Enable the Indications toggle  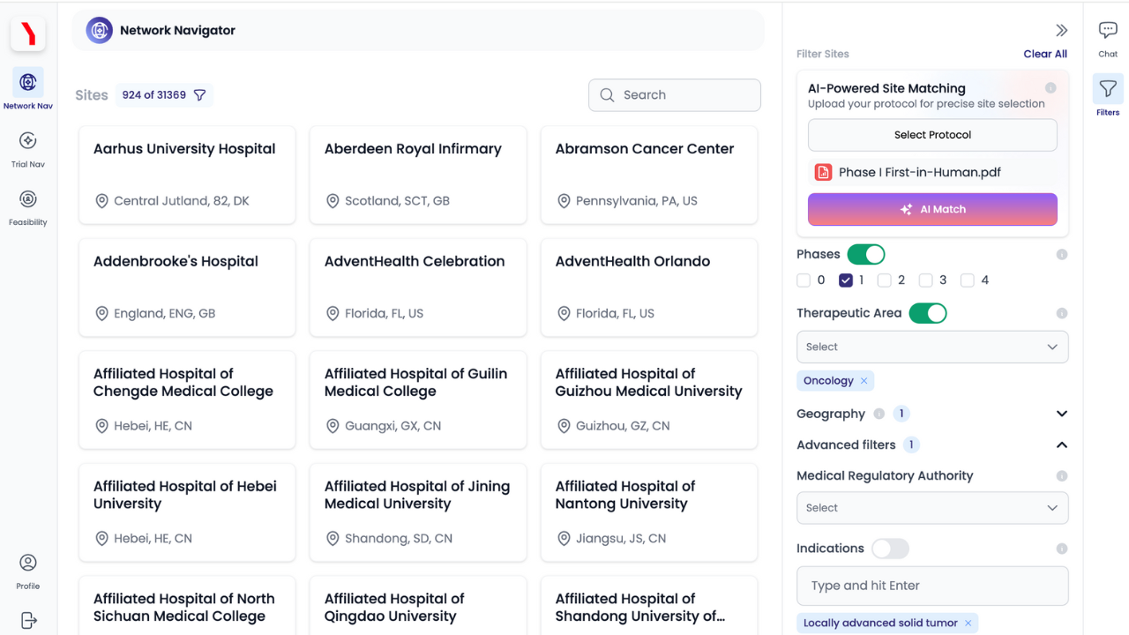coord(890,549)
